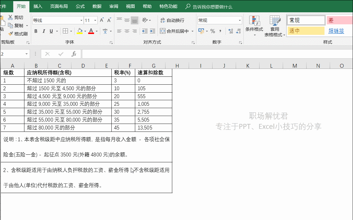The width and height of the screenshot is (353, 220).
Task: Open the font name dropdown 等线
Action: pos(81,20)
